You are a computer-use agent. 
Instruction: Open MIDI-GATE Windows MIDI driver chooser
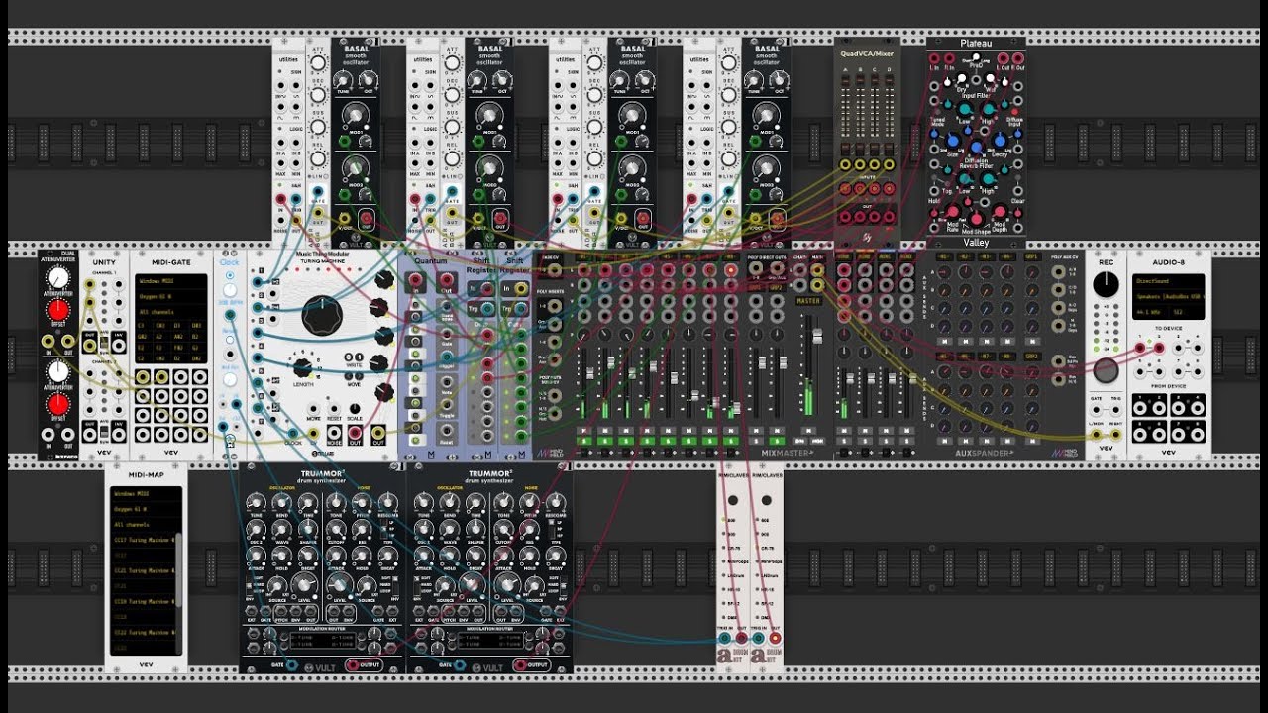coord(171,281)
